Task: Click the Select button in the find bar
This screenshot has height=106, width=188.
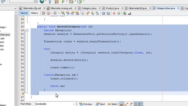Action: point(113,104)
